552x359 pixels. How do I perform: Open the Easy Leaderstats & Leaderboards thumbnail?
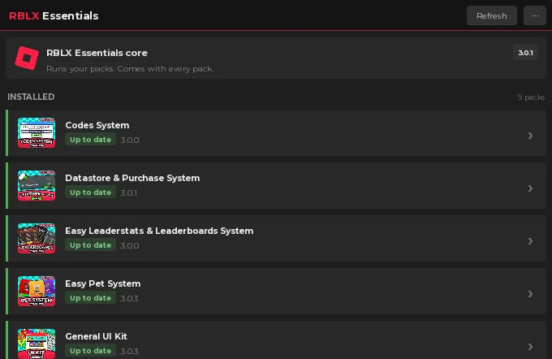point(37,238)
